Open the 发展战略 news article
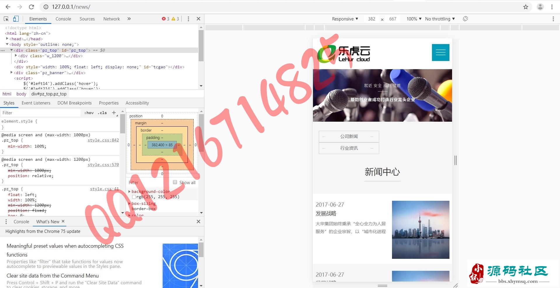The image size is (560, 288). point(326,214)
